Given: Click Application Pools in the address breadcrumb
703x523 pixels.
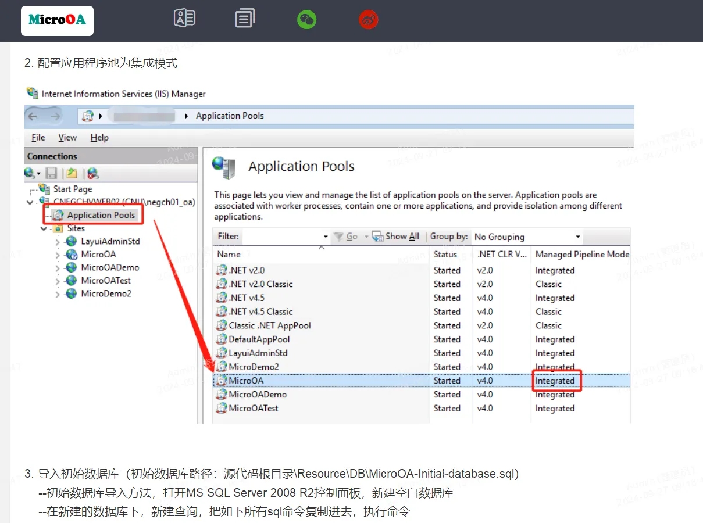Looking at the screenshot, I should click(230, 116).
